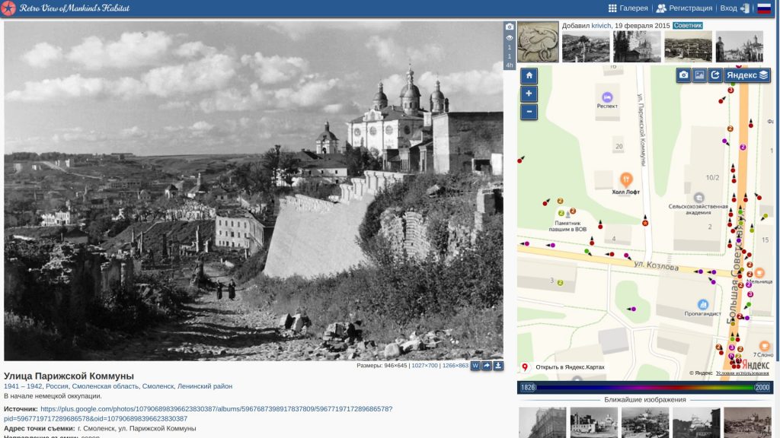This screenshot has height=438, width=780.
Task: Download the photo with the download icon
Action: [x=498, y=366]
